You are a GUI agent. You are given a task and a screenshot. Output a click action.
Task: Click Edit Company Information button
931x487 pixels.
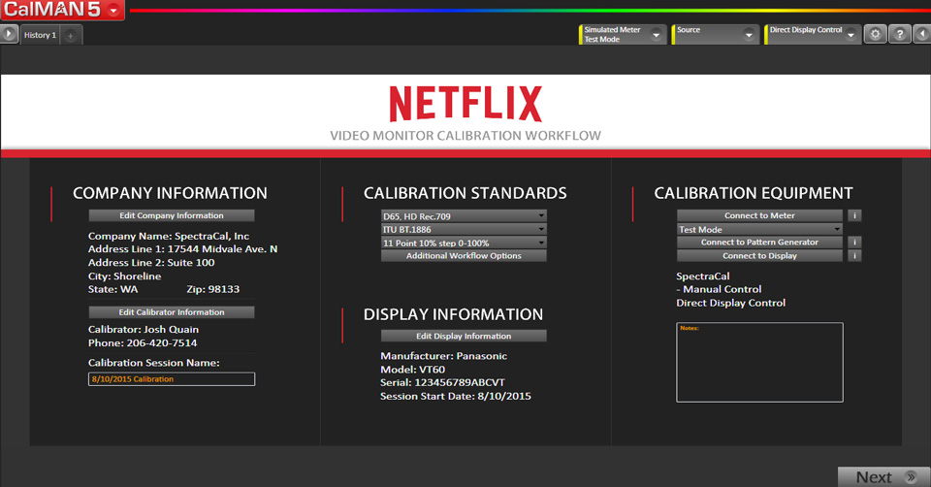pos(172,215)
